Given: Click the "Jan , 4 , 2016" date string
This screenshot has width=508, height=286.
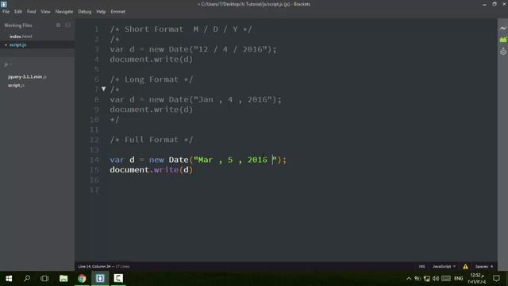Looking at the screenshot, I should [x=233, y=99].
